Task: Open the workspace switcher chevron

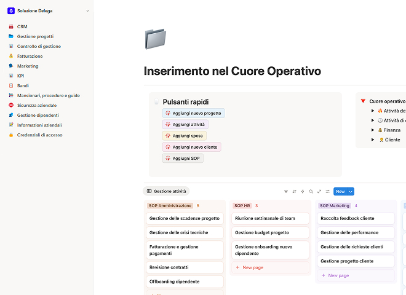Action: coord(87,11)
